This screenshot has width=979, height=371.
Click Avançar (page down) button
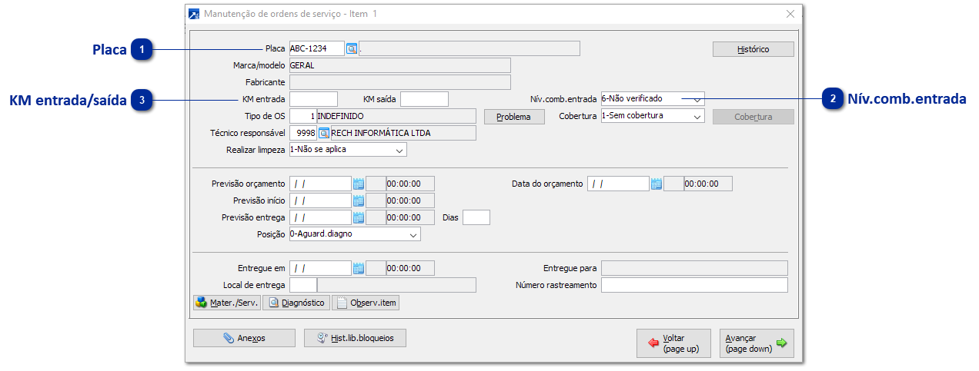point(756,343)
